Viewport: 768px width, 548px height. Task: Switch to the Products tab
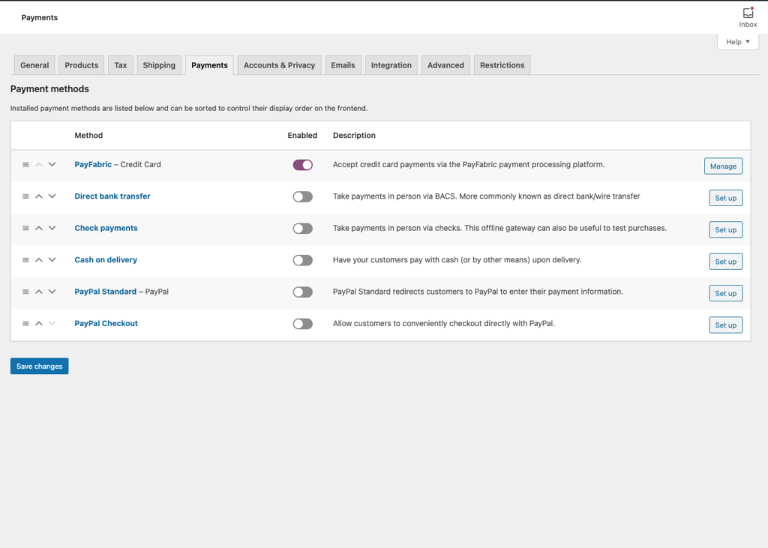pyautogui.click(x=81, y=65)
